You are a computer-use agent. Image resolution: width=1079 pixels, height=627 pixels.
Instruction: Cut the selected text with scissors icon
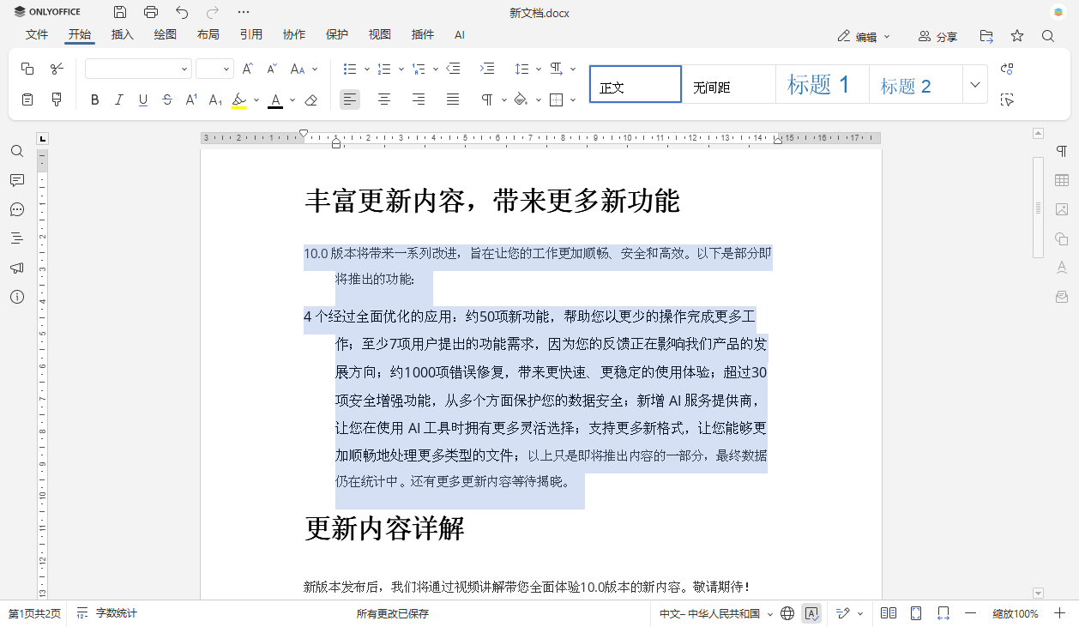coord(57,69)
